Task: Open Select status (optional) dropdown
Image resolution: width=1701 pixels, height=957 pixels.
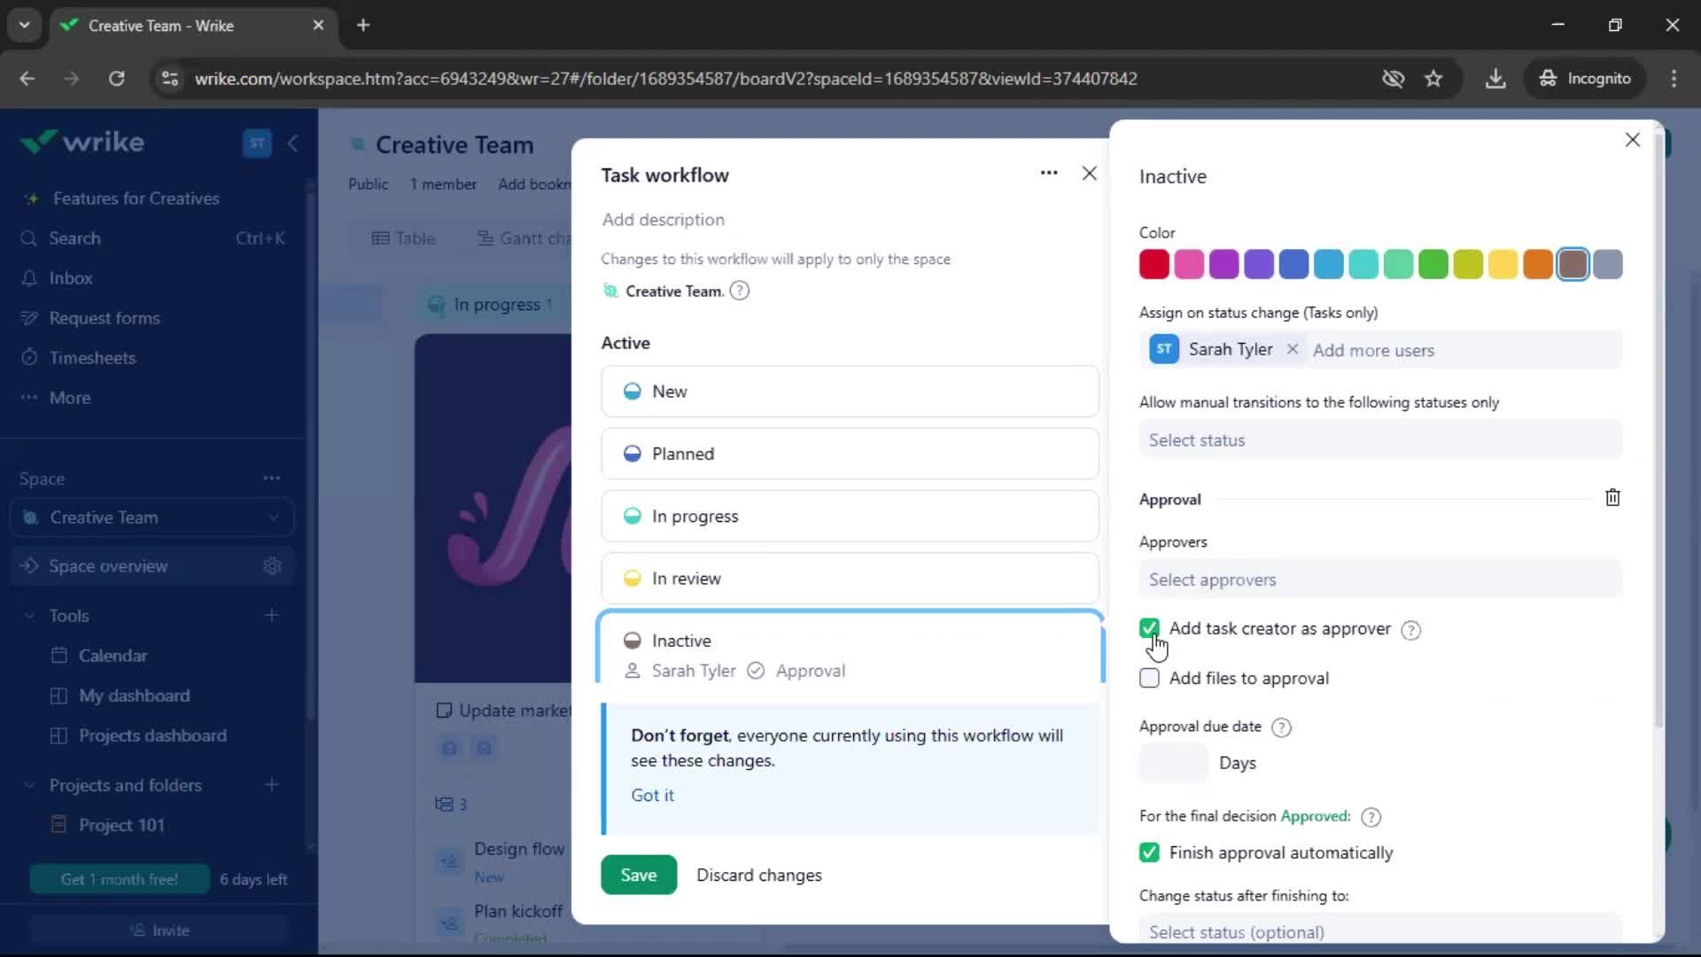Action: point(1380,931)
